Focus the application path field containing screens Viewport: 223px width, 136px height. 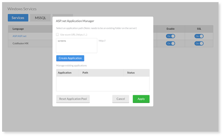pyautogui.click(x=77, y=46)
